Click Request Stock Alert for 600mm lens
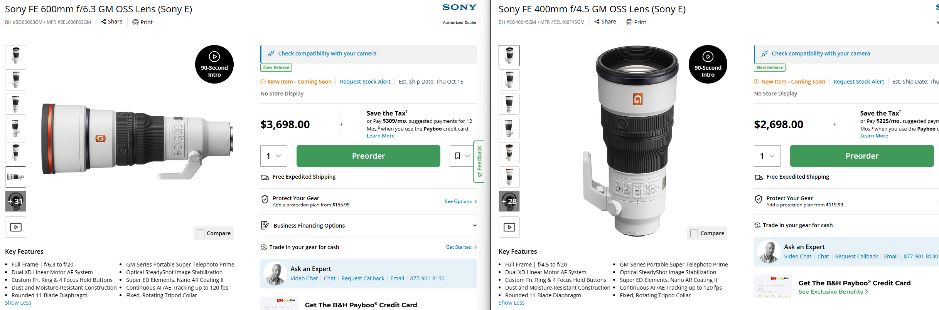Screen dimensions: 939x310 tap(365, 82)
